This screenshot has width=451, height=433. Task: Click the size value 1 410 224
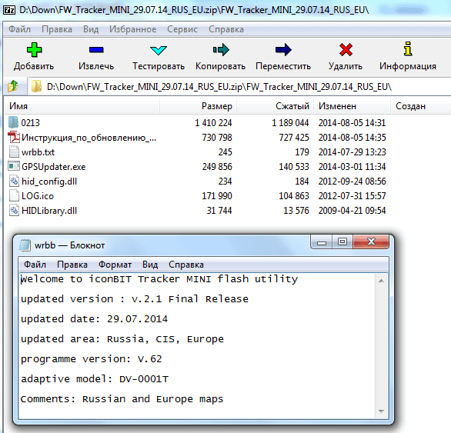[x=213, y=123]
